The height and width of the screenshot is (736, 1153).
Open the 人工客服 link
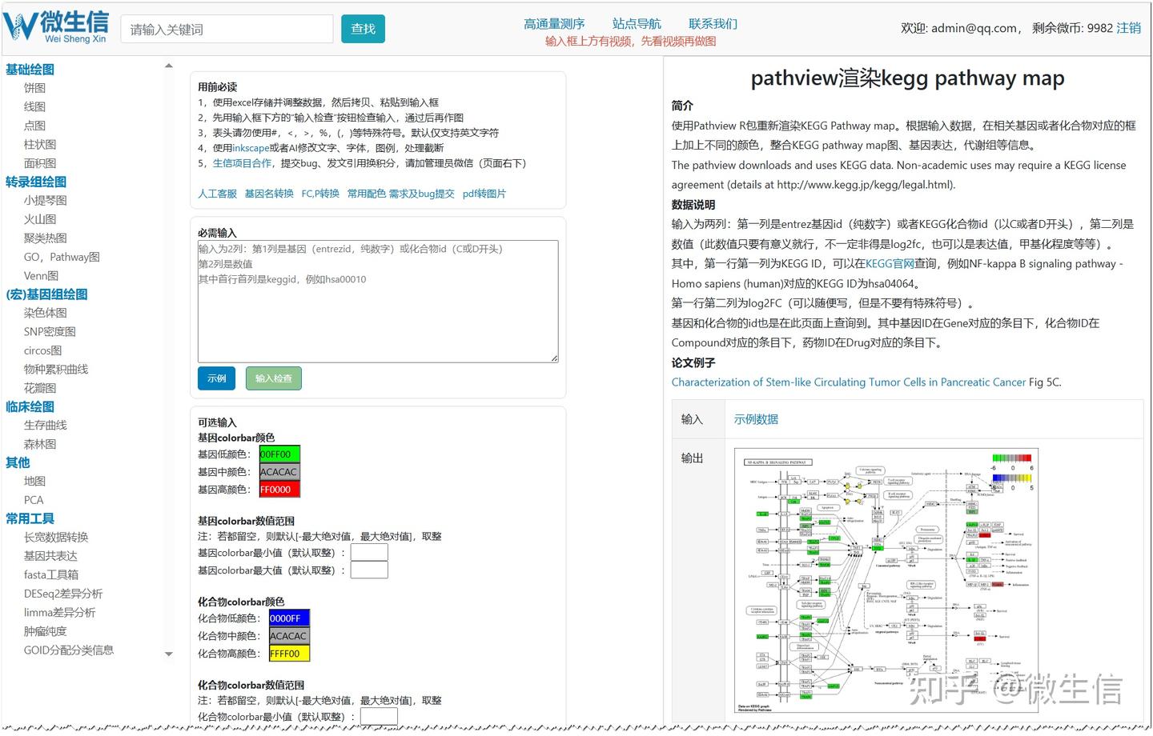coord(217,194)
